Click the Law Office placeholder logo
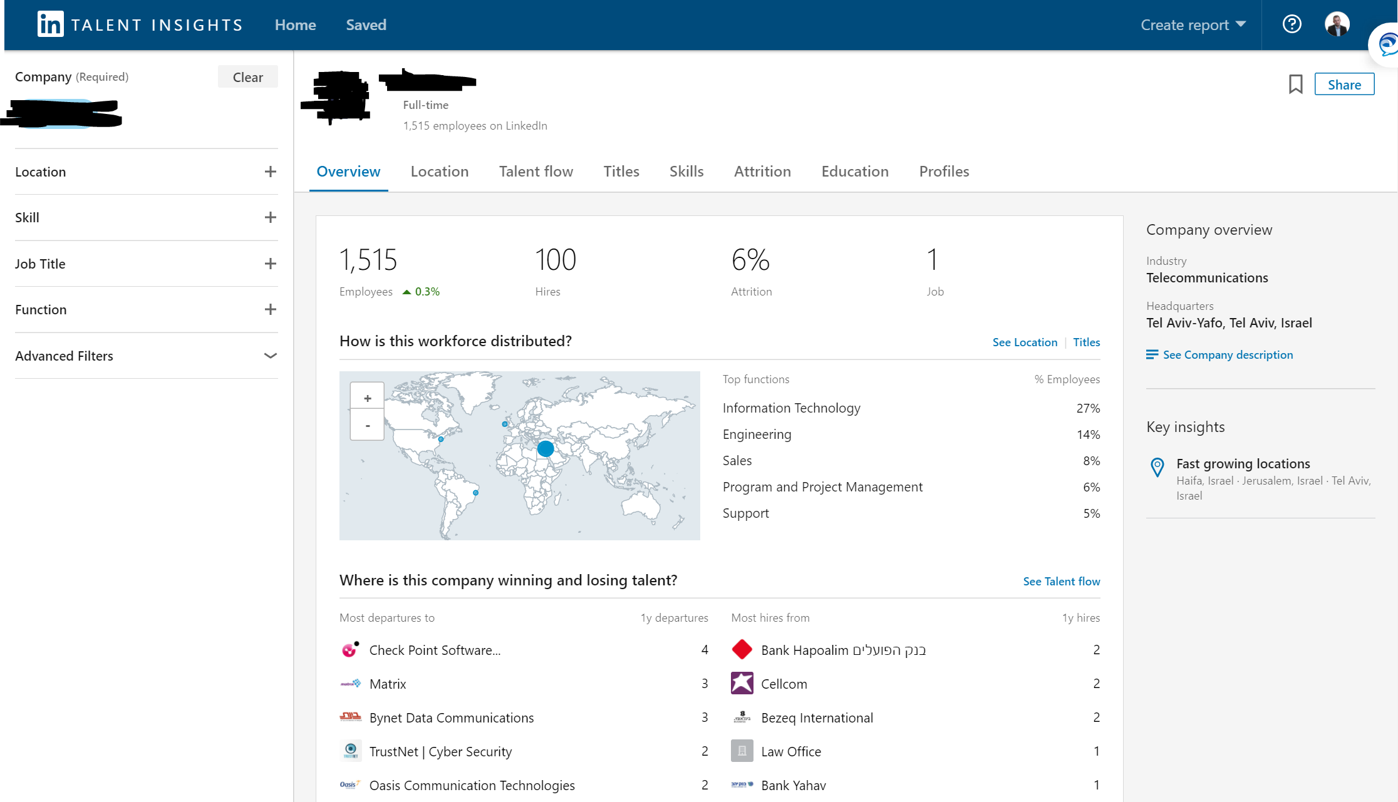This screenshot has width=1398, height=802. [x=742, y=751]
